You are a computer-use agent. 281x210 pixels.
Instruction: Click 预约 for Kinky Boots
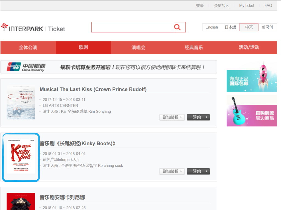coord(198,171)
